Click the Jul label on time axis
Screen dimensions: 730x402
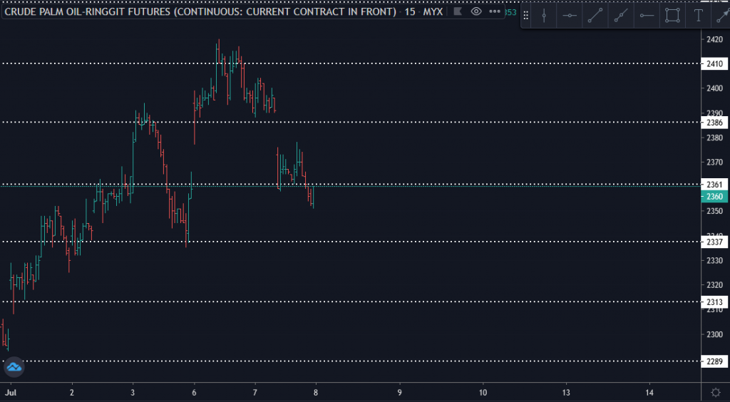10,392
